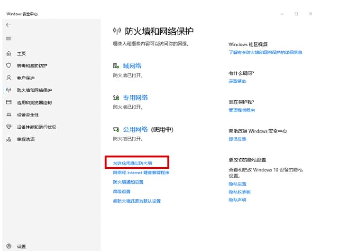This screenshot has height=251, width=339.
Task: Click the Windows 社区视频 heading
Action: pyautogui.click(x=248, y=44)
